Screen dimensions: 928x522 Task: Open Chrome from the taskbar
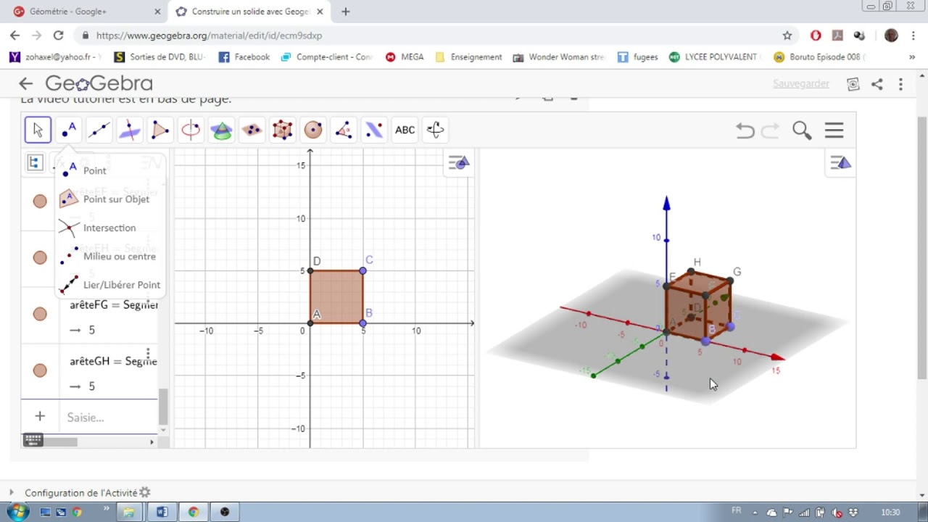pyautogui.click(x=194, y=512)
